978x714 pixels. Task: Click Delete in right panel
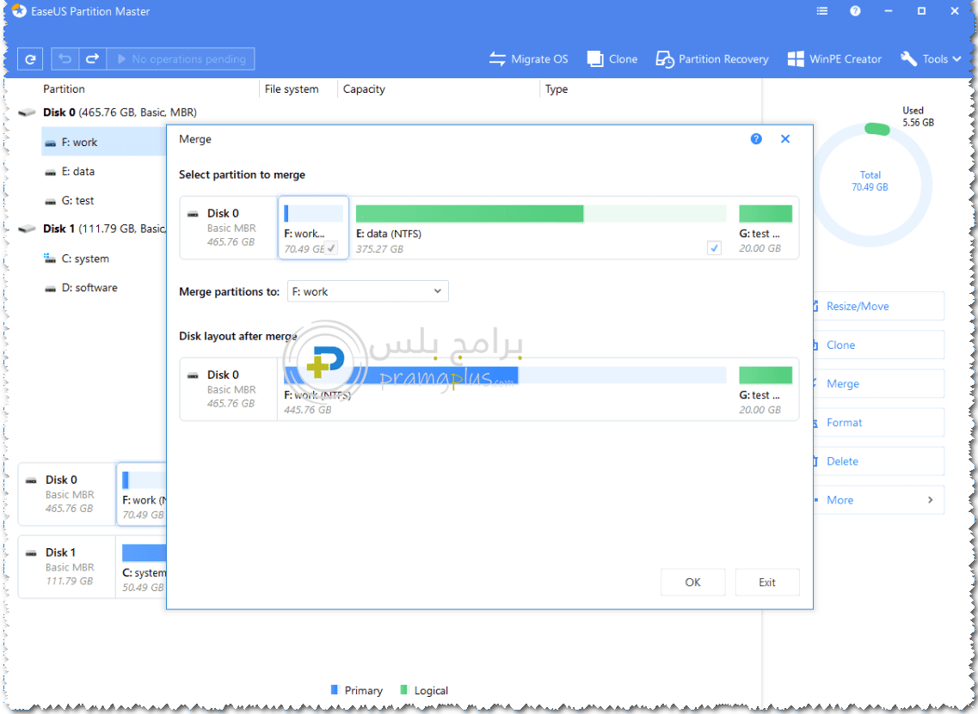[x=878, y=461]
